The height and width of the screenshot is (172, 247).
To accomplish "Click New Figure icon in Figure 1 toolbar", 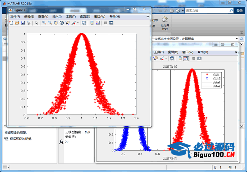I will (11, 23).
